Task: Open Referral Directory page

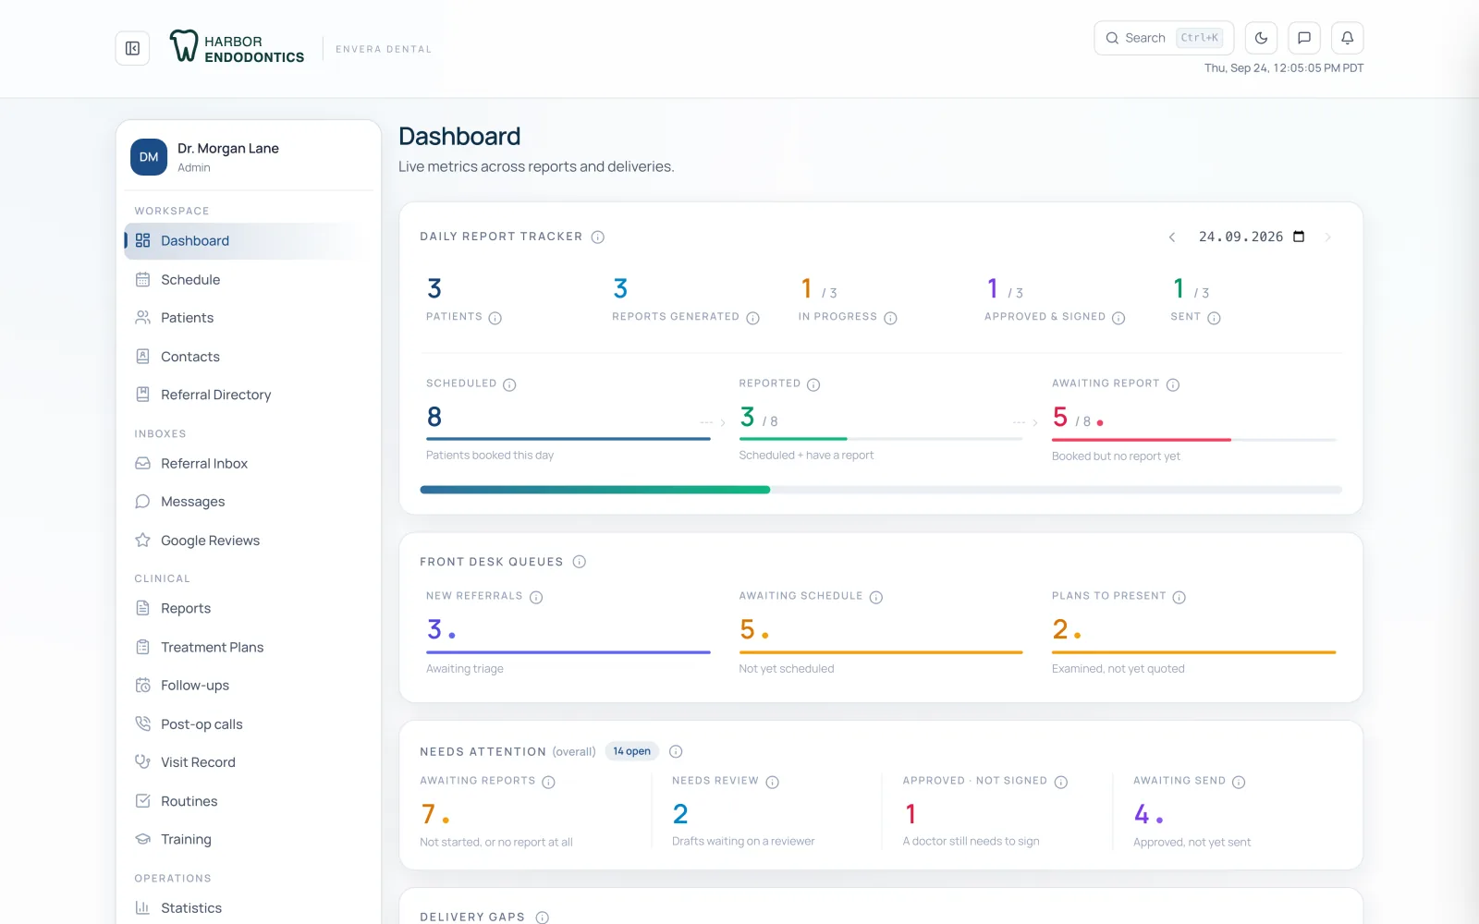Action: click(246, 395)
